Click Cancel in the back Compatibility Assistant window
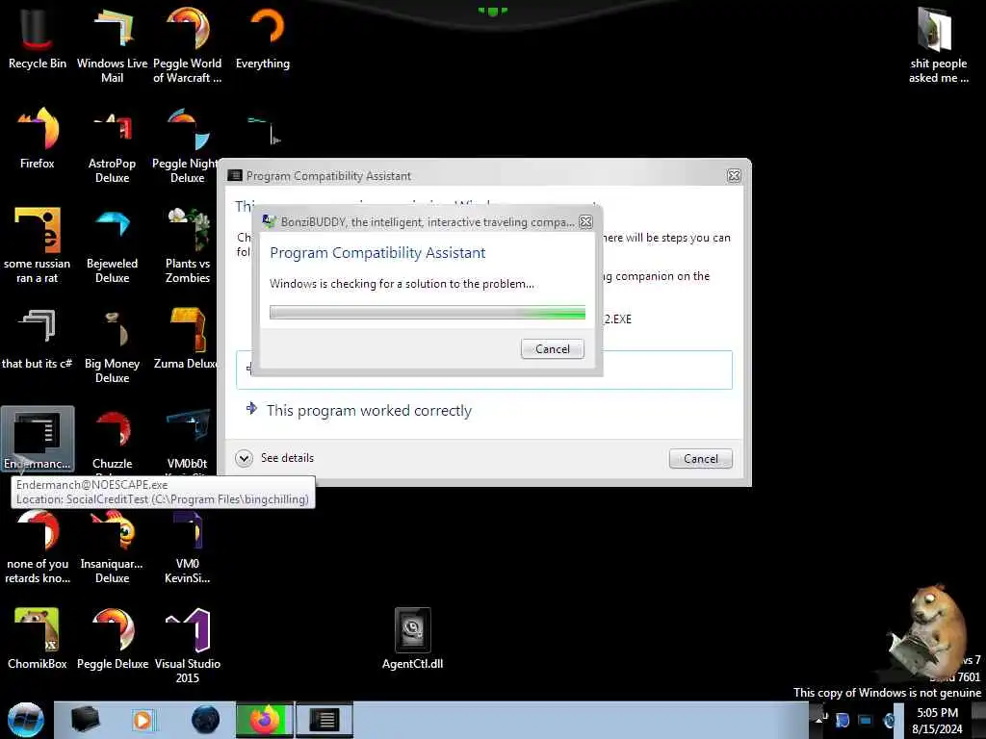Screen dimensions: 986x739 tap(701, 459)
